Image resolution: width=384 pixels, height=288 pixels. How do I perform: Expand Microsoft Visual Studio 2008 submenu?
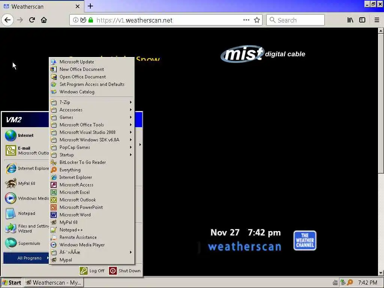tap(91, 132)
